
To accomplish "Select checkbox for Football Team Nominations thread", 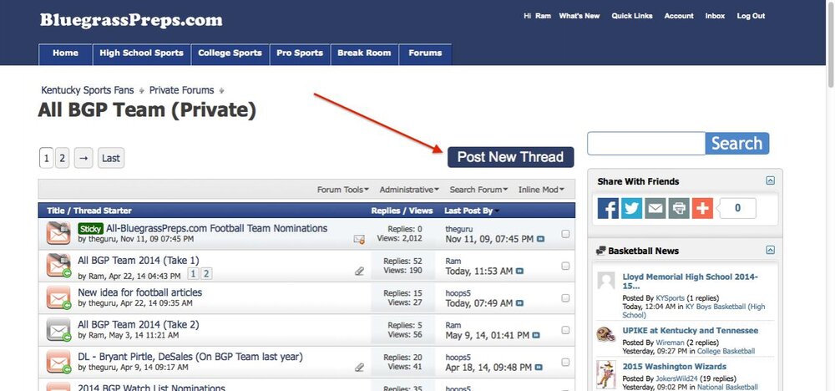I will (x=565, y=234).
